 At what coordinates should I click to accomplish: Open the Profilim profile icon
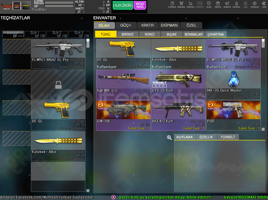pyautogui.click(x=236, y=4)
